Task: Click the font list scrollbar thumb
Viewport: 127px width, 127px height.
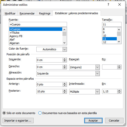Action: click(x=64, y=34)
